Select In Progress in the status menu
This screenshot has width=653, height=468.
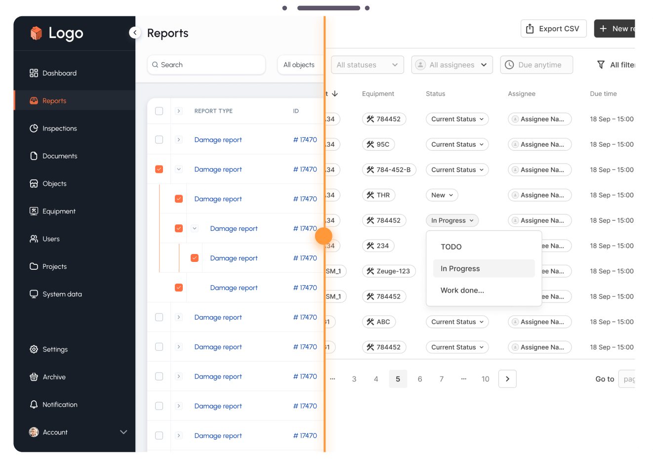tap(484, 268)
